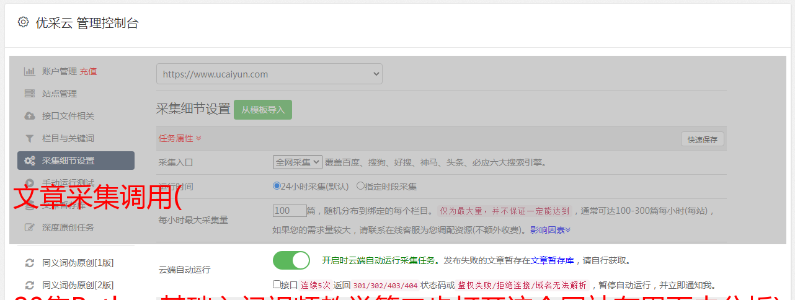Screen dimensions: 795x300
Task: Click the 栏目与关键词 filter icon
Action: click(x=29, y=138)
